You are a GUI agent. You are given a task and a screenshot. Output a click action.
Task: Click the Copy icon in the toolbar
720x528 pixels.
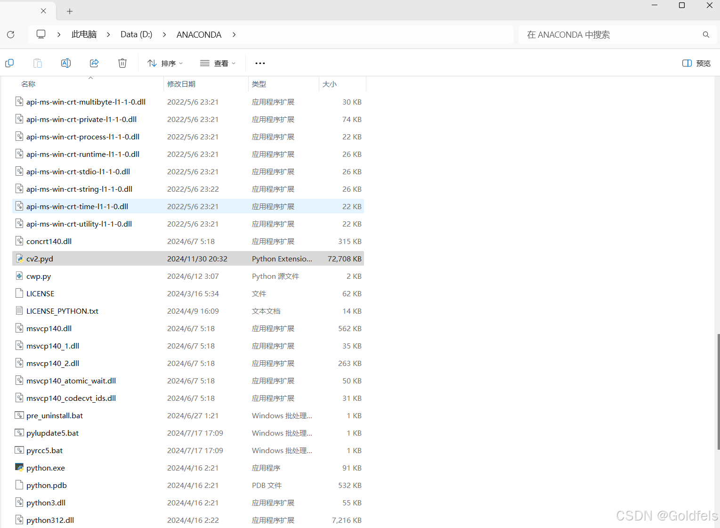9,63
